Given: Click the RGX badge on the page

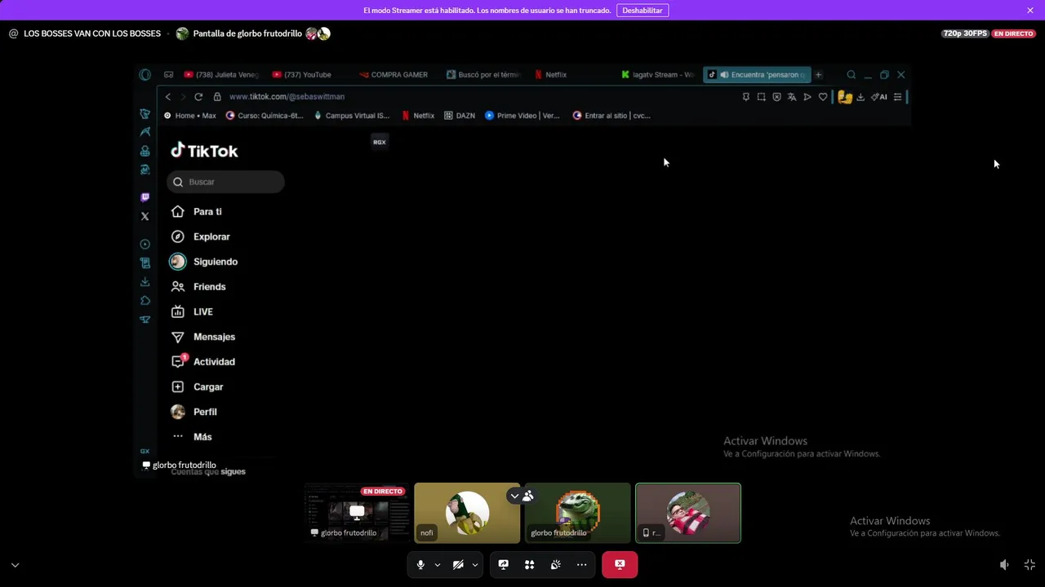Looking at the screenshot, I should click(x=380, y=142).
